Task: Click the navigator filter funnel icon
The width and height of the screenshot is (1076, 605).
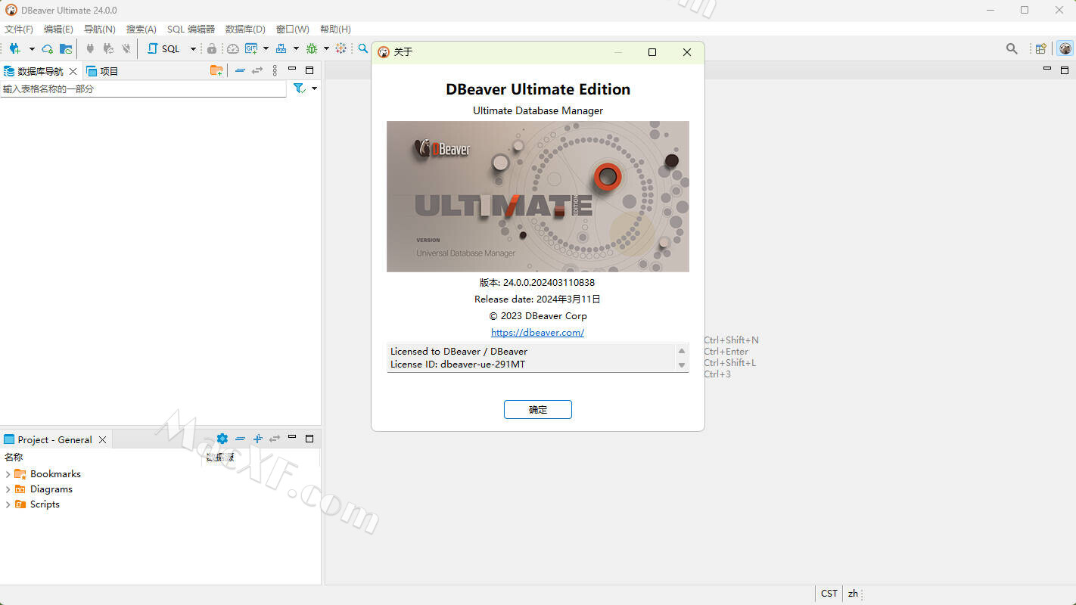Action: coord(300,88)
